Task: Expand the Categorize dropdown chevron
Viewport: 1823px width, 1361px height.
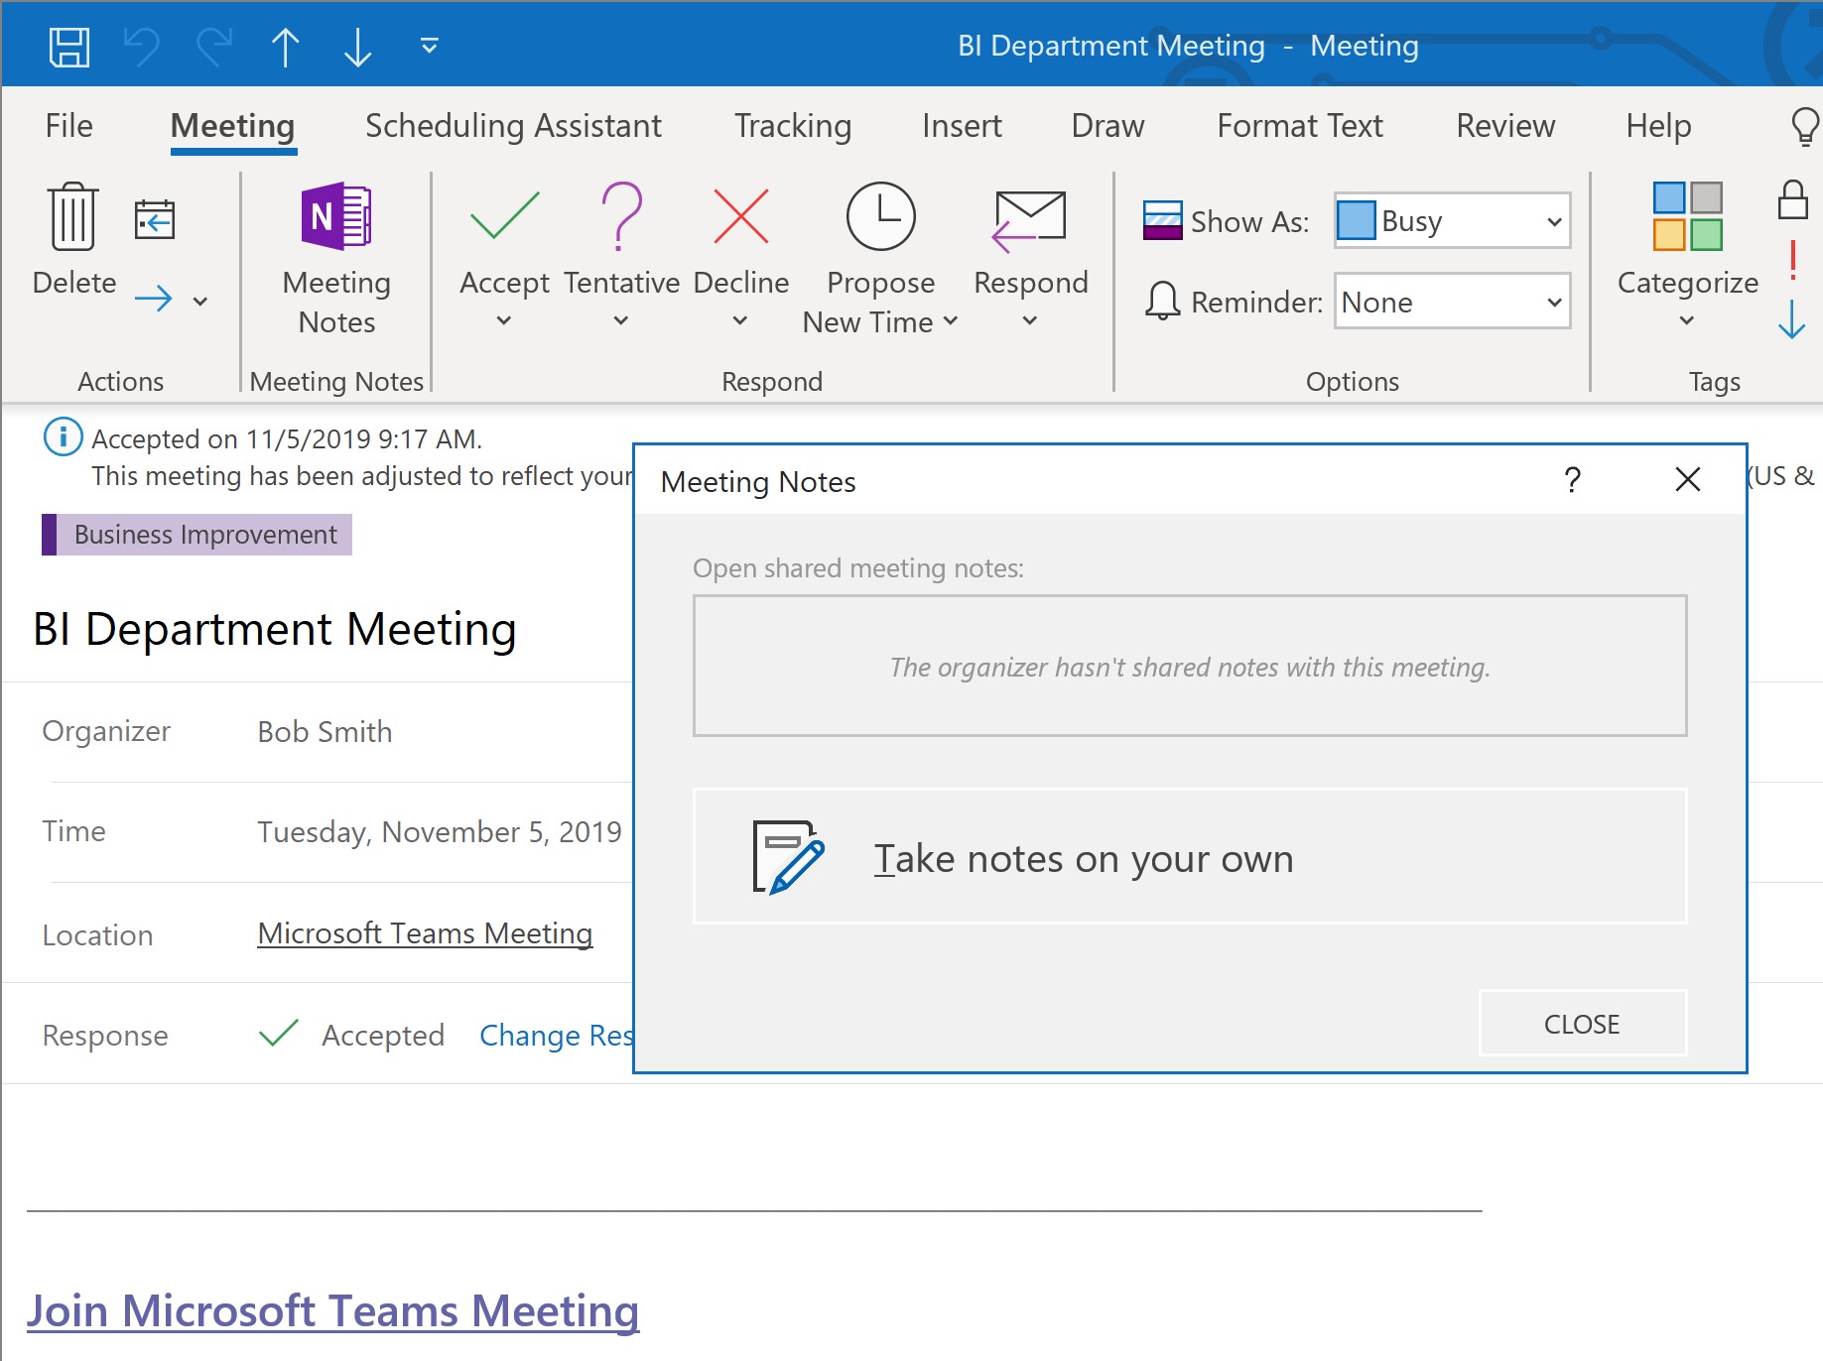Action: pos(1687,320)
